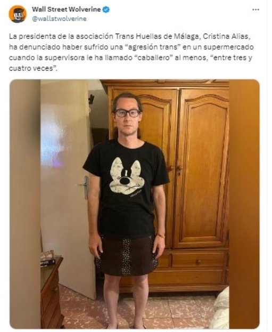Click the tweet text starting with "La presidenta"

click(x=131, y=52)
